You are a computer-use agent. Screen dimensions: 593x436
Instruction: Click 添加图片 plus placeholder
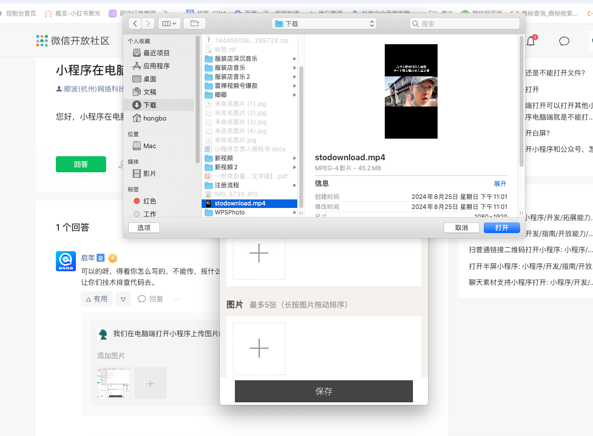click(150, 383)
